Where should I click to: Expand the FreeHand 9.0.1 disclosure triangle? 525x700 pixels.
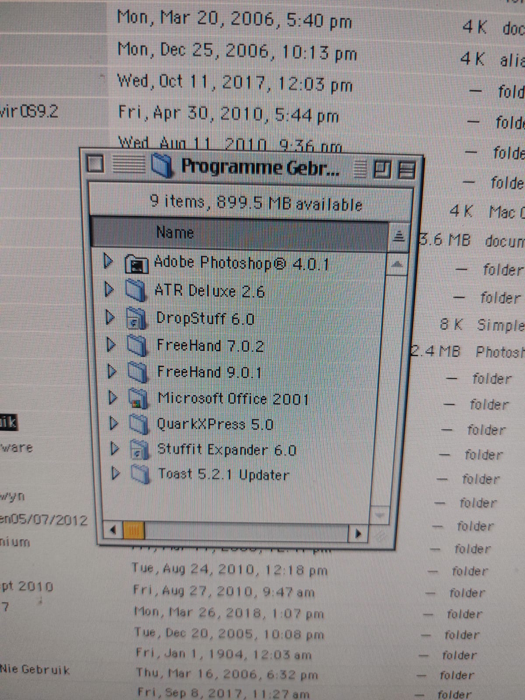pos(112,372)
